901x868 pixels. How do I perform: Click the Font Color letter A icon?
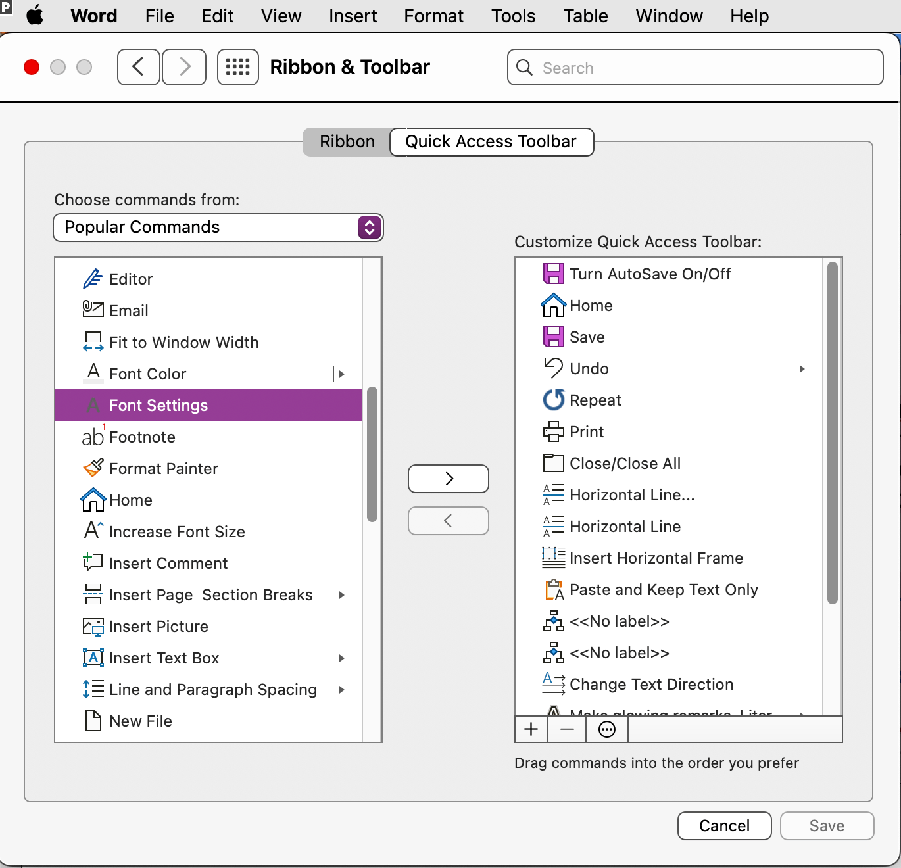click(x=93, y=373)
